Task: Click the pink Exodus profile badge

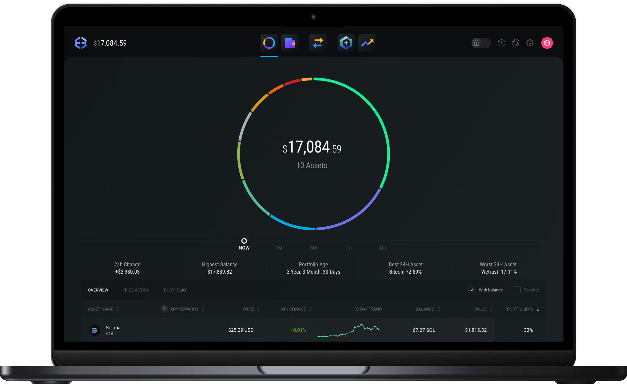Action: coord(547,43)
